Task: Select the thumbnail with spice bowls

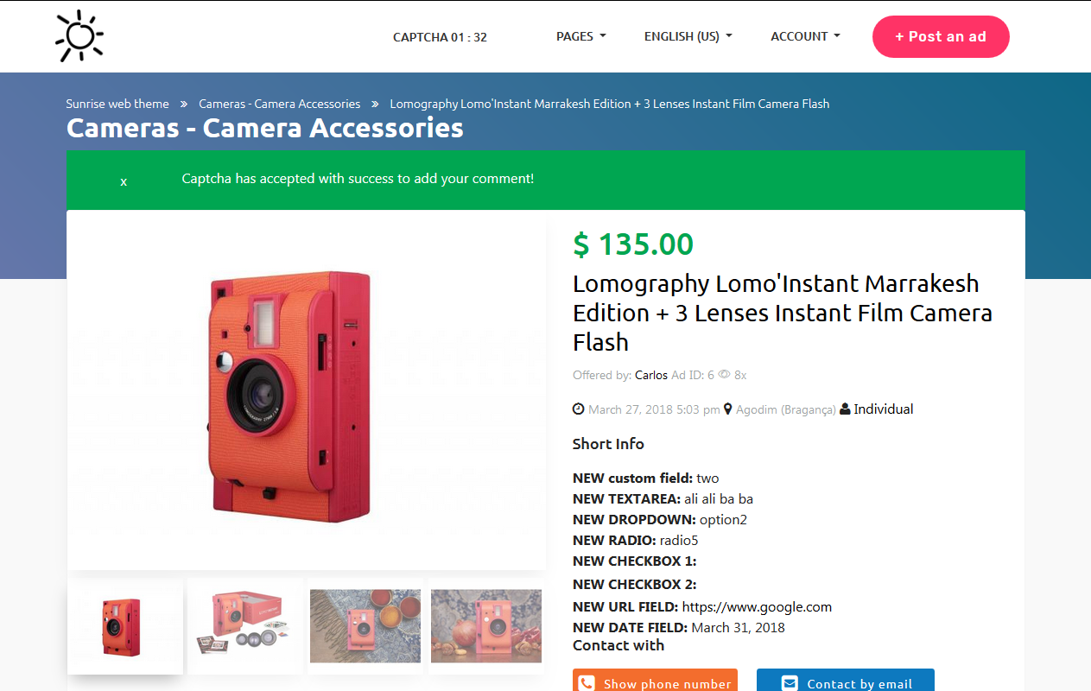Action: coord(365,626)
